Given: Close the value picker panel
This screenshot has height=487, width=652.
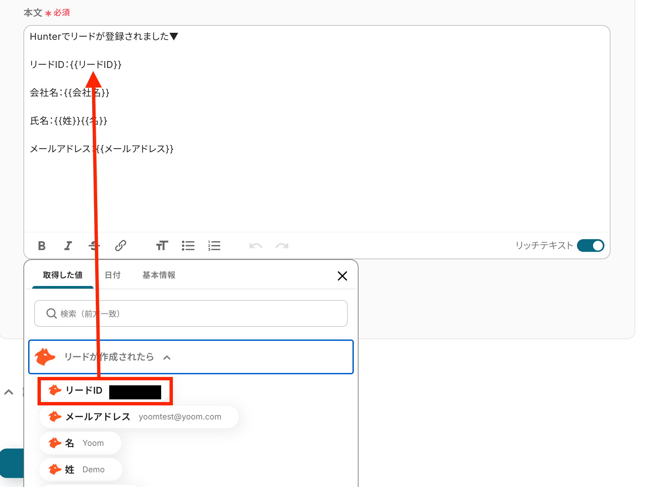Looking at the screenshot, I should coord(342,276).
